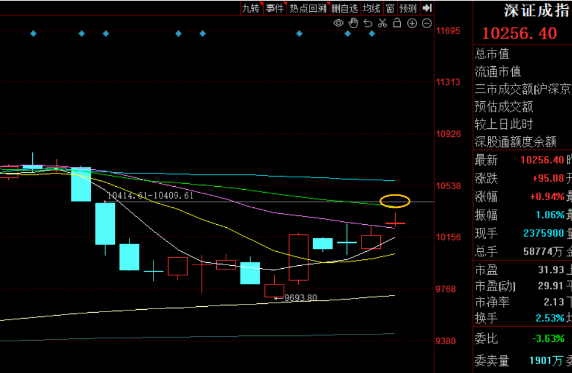Zoom in with the plus icon
Viewport: 572px width, 373px height.
(x=412, y=23)
